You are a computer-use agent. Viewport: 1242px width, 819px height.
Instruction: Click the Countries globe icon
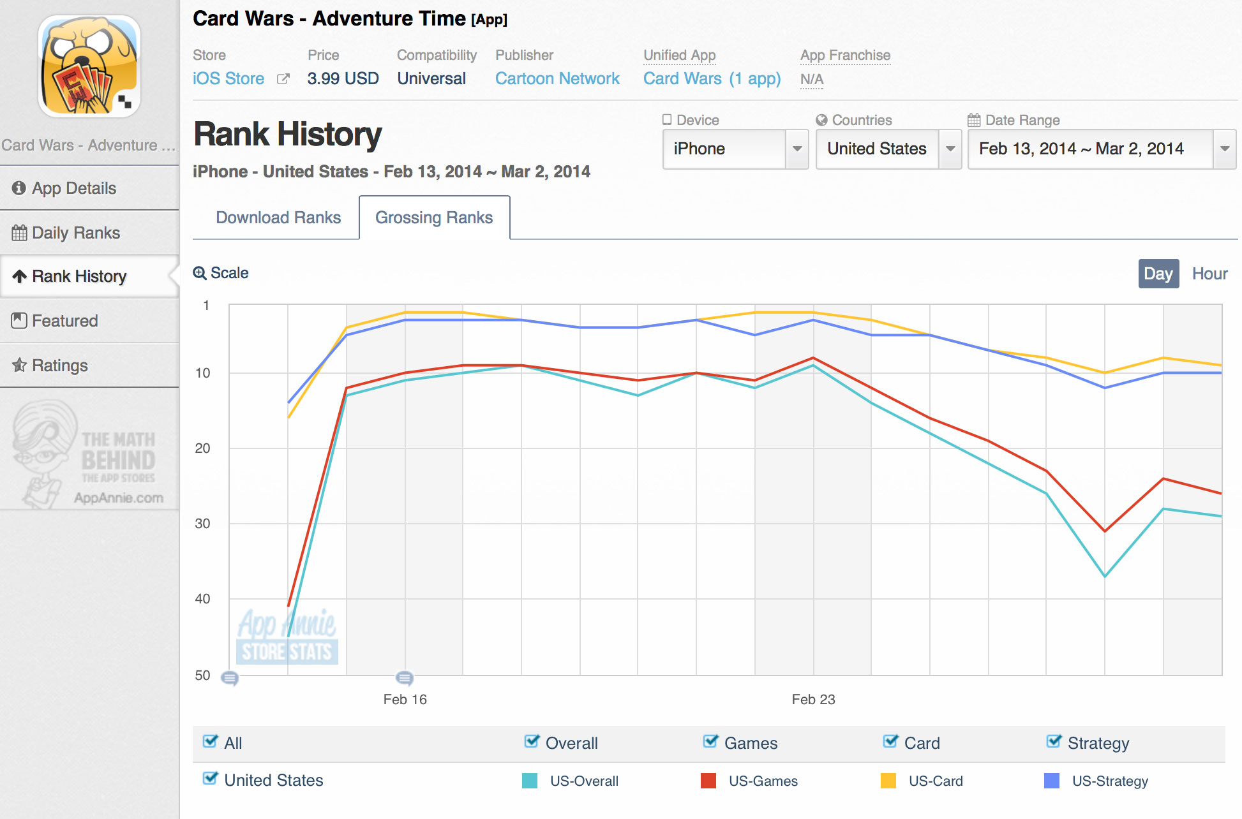pyautogui.click(x=822, y=120)
